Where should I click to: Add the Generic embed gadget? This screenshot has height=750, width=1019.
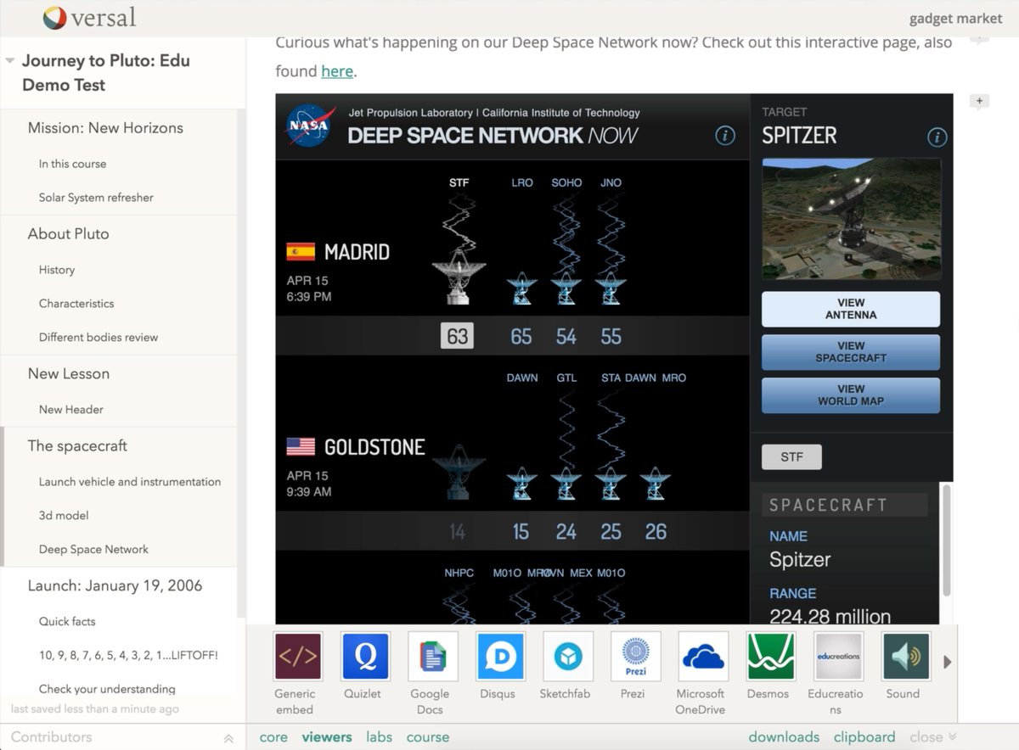[x=298, y=657]
